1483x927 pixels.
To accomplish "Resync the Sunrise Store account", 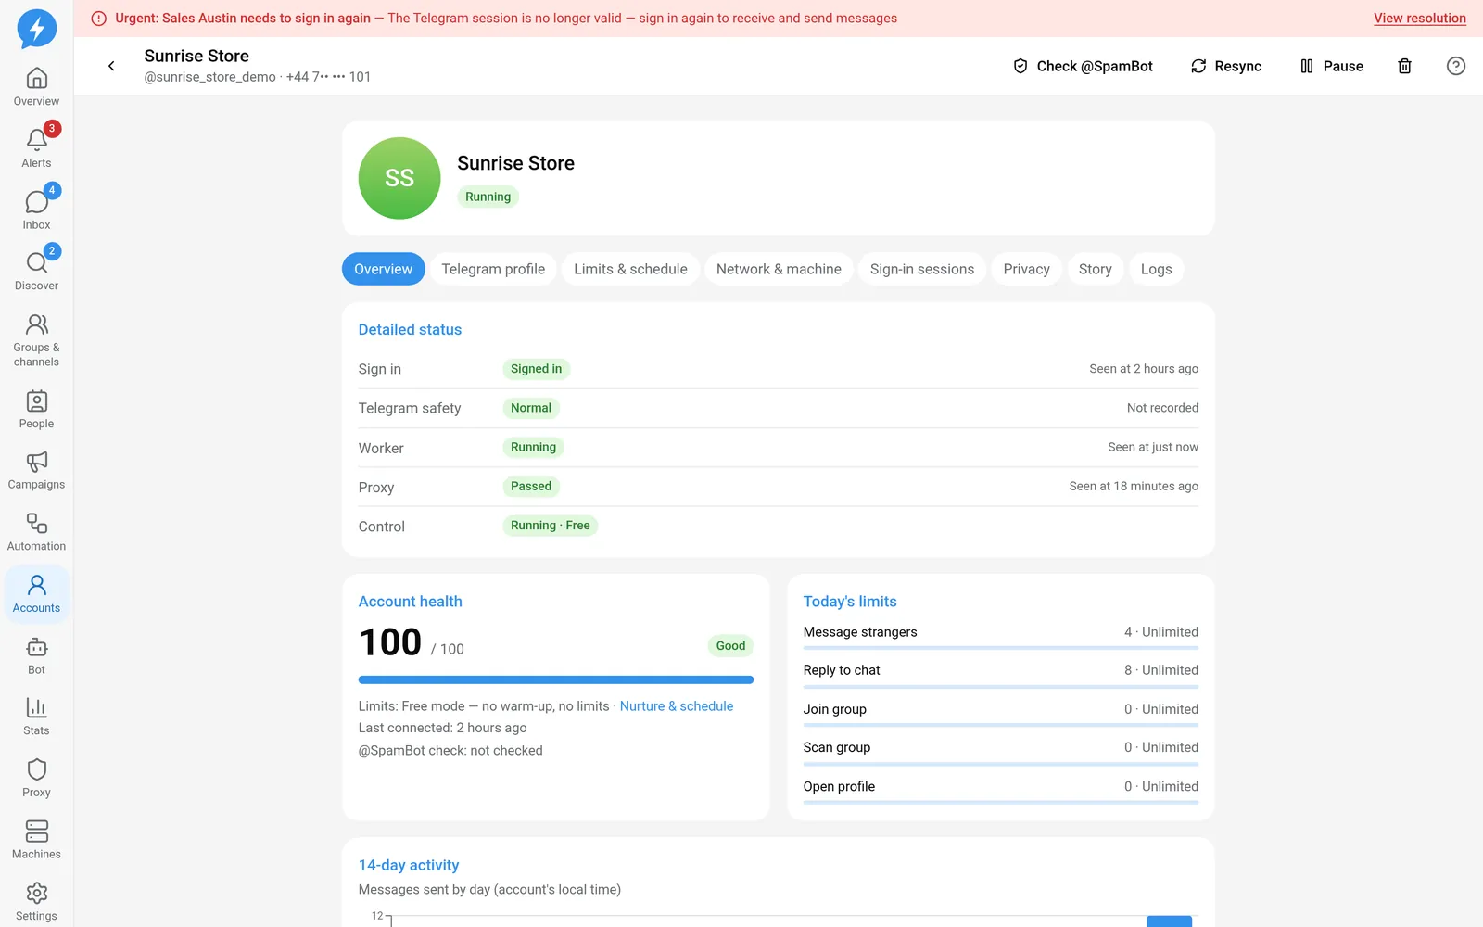I will click(1225, 66).
